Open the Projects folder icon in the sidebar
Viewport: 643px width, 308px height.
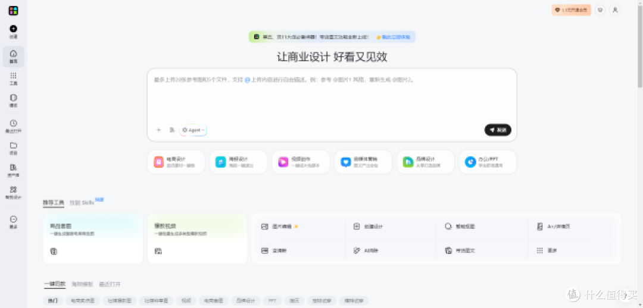pos(13,145)
